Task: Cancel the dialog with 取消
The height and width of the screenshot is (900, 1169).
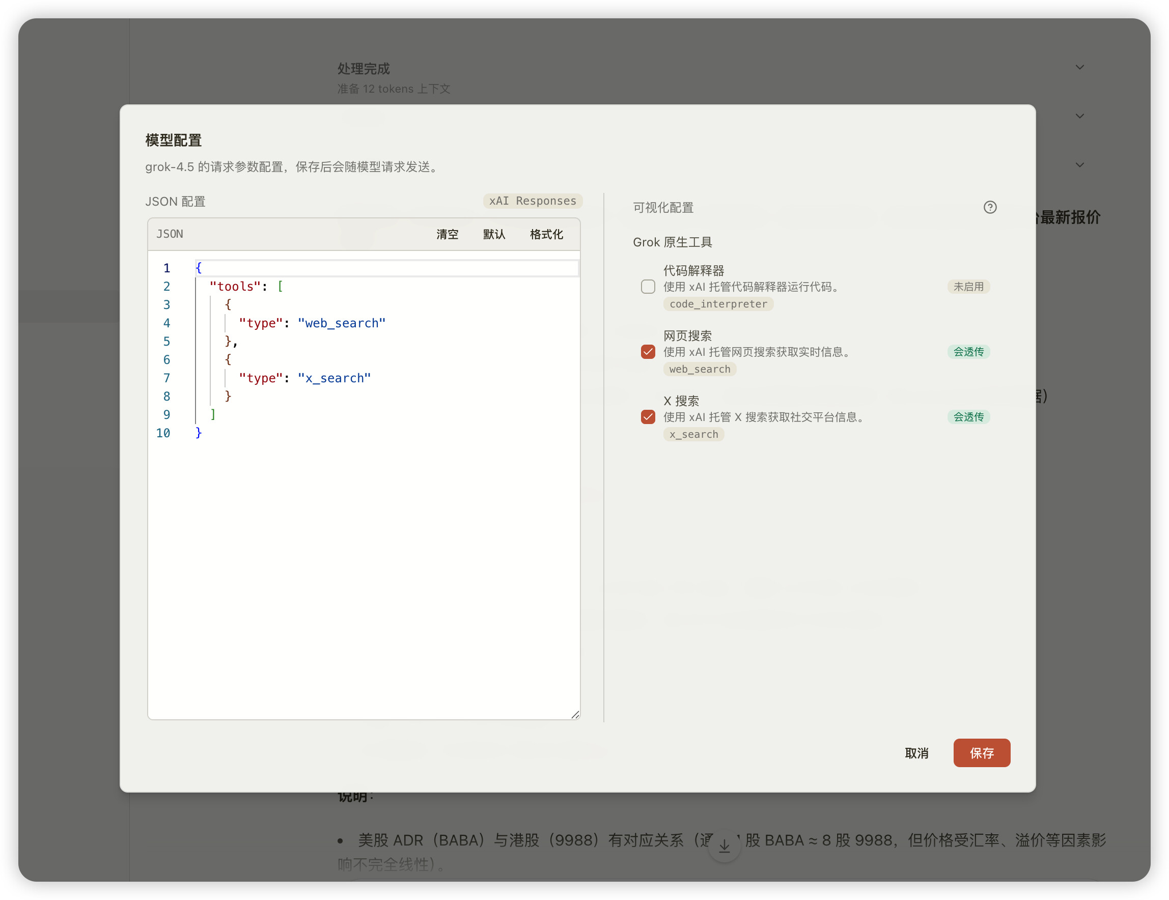Action: (916, 753)
